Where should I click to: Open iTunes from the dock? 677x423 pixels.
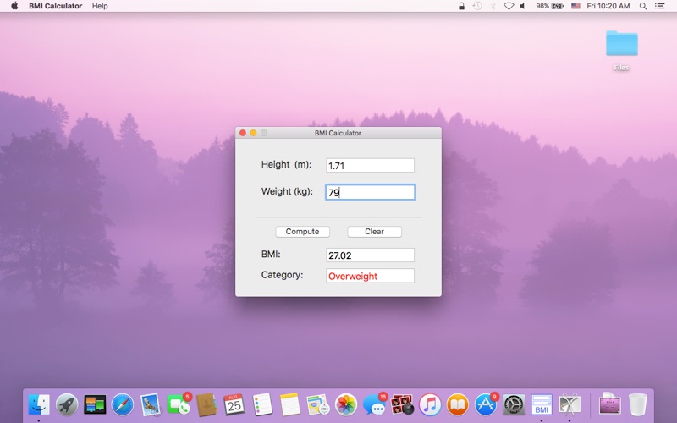[x=430, y=405]
